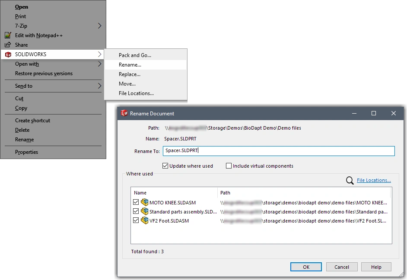The image size is (407, 280).
Task: Click the Rename To text field
Action: pyautogui.click(x=279, y=151)
